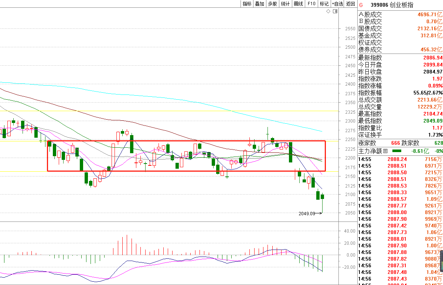Select the tick row priced 2087.42

[400, 226]
